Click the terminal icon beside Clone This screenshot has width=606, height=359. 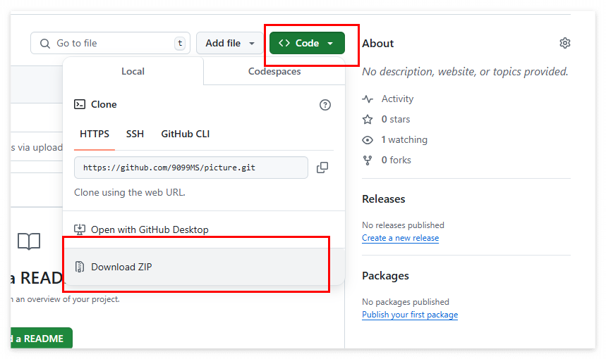(80, 104)
